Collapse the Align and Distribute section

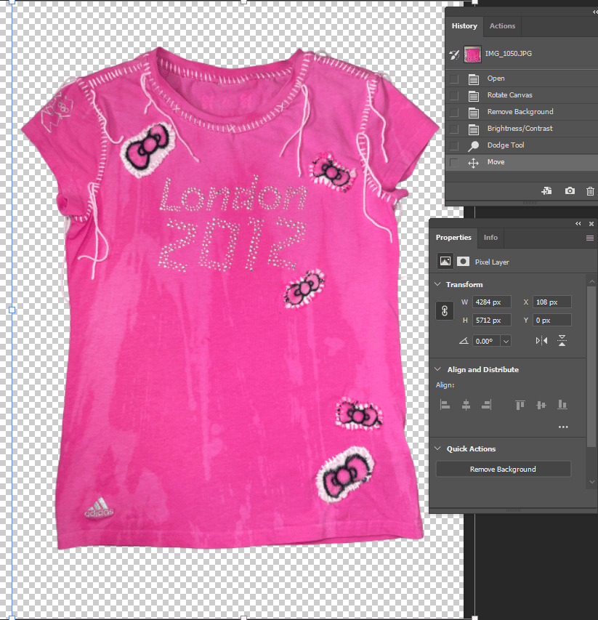point(438,370)
